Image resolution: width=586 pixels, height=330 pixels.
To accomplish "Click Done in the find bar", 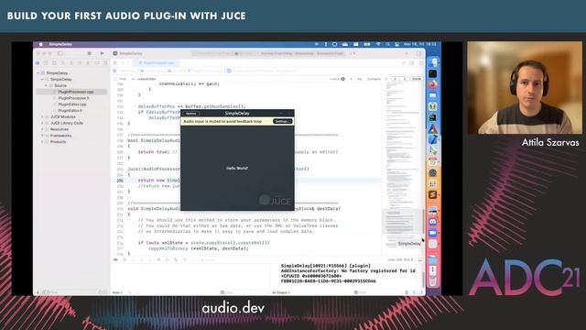I will coord(417,79).
